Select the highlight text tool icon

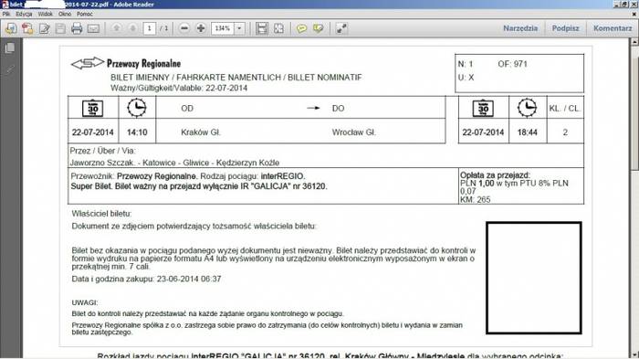pyautogui.click(x=318, y=28)
